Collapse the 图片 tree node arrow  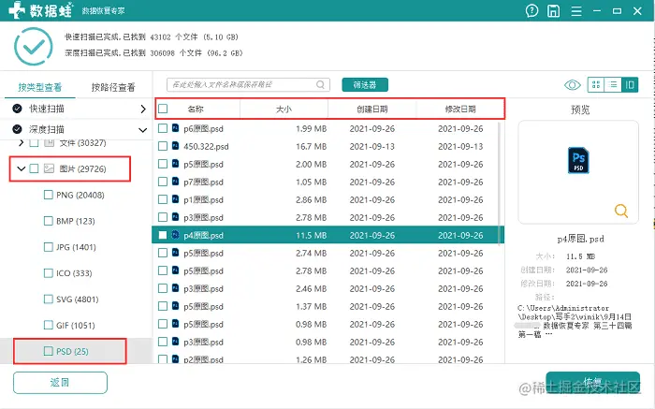pos(21,168)
